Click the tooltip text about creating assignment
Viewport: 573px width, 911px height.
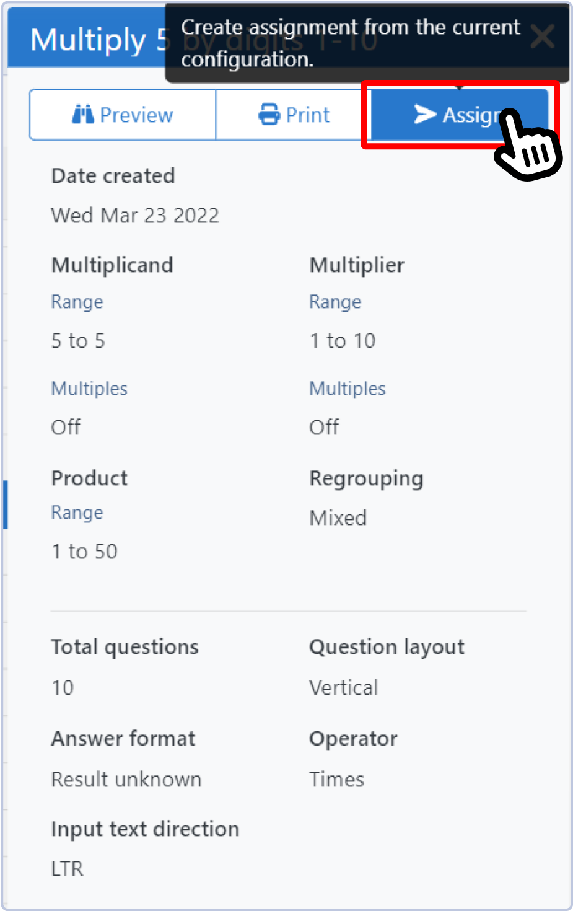point(350,43)
